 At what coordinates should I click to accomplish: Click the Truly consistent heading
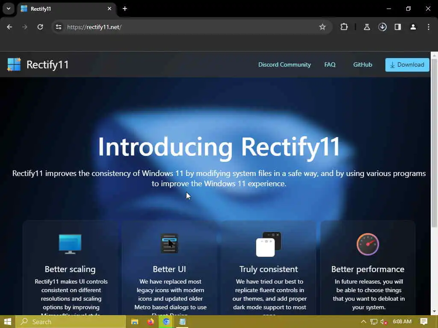(x=269, y=269)
